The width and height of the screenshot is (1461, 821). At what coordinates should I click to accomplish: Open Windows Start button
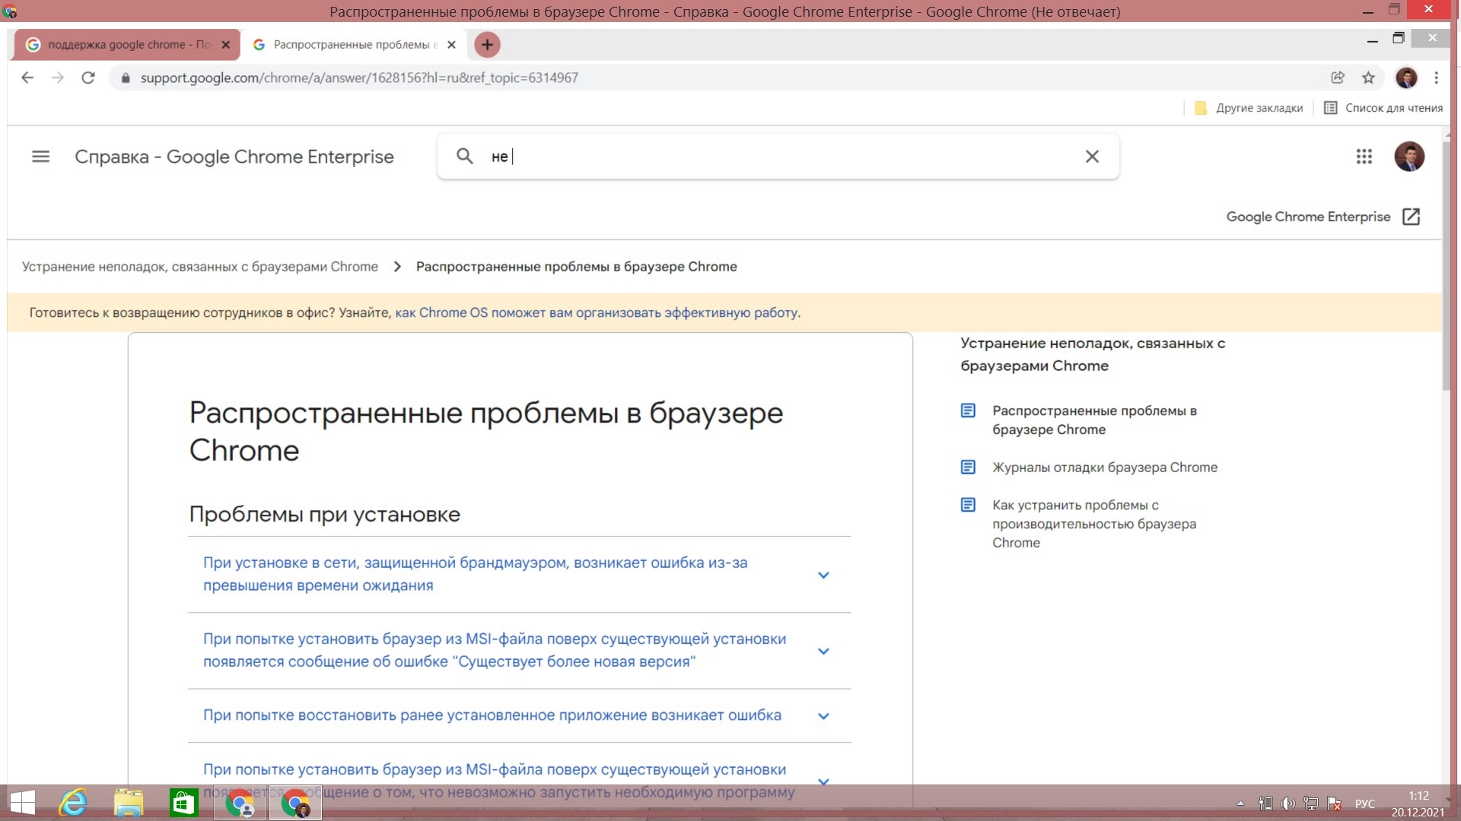[x=22, y=803]
